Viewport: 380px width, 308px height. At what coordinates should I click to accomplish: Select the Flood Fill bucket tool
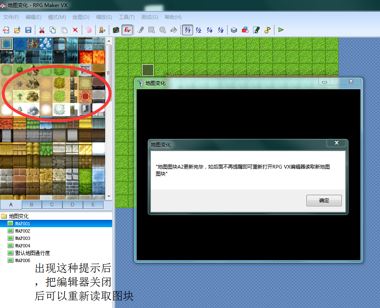(x=173, y=30)
